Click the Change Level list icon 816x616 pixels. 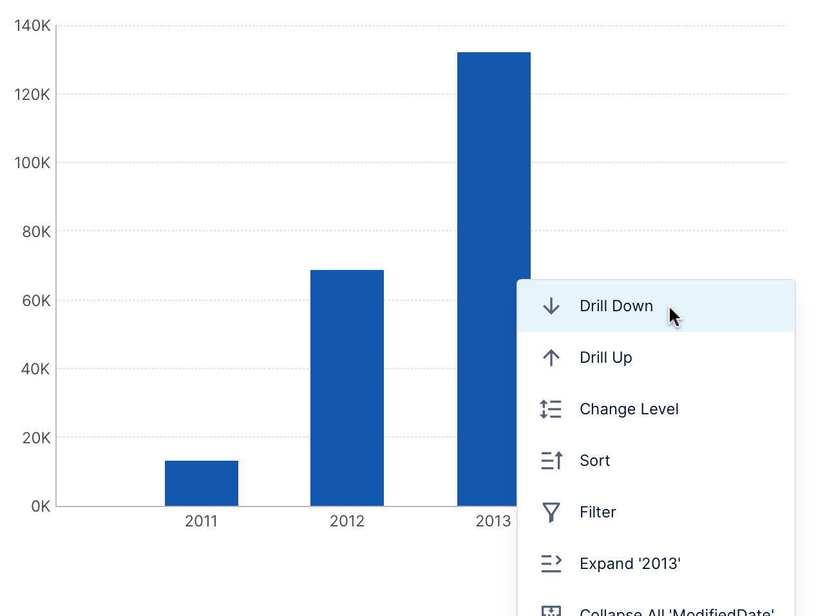click(551, 409)
